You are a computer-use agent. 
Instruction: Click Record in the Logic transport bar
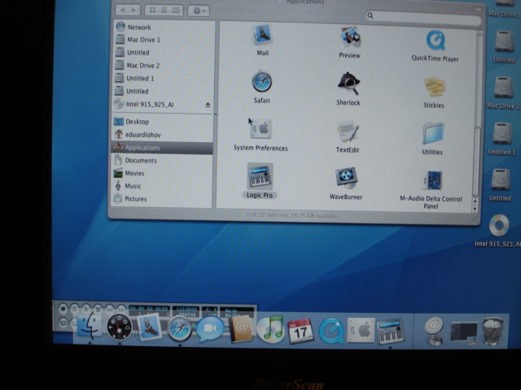63,309
